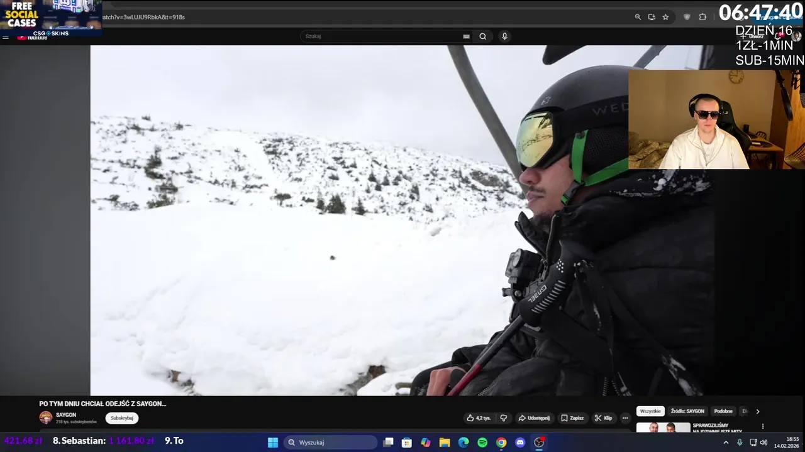Like the video with 4,2 tys. likes
The height and width of the screenshot is (452, 805).
click(478, 418)
